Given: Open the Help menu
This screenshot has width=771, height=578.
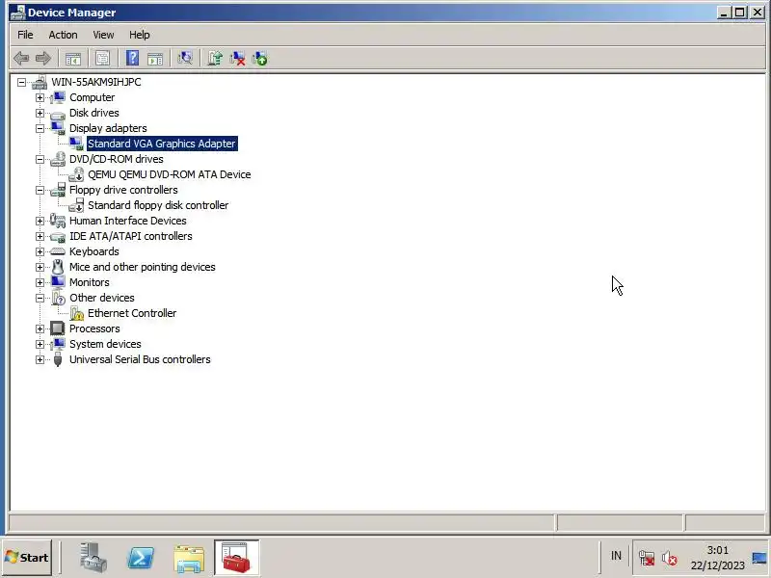Looking at the screenshot, I should pos(139,35).
